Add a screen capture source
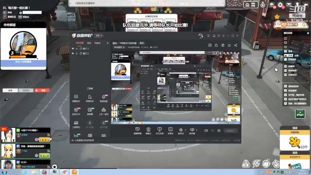The image size is (311, 175). [137, 131]
